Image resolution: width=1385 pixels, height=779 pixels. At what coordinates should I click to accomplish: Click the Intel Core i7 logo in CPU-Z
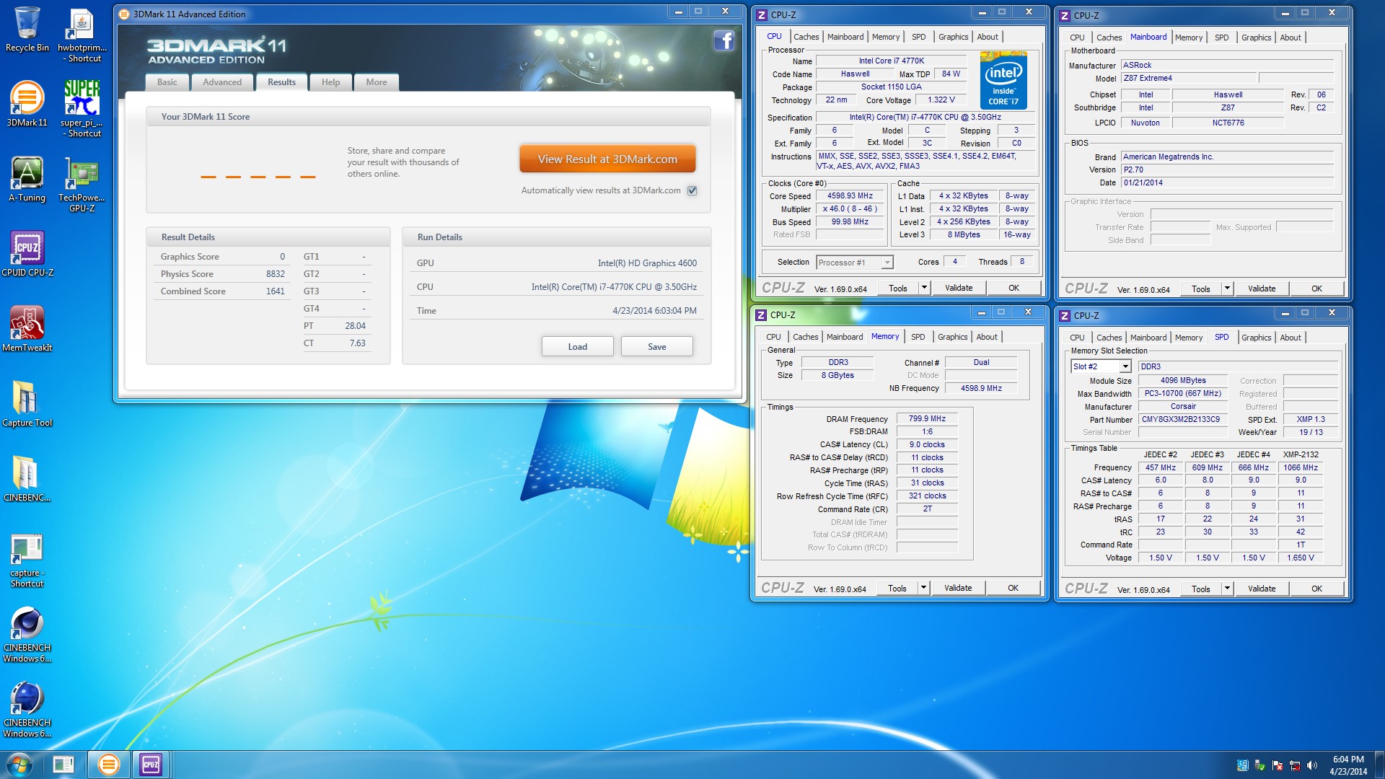pos(1003,80)
